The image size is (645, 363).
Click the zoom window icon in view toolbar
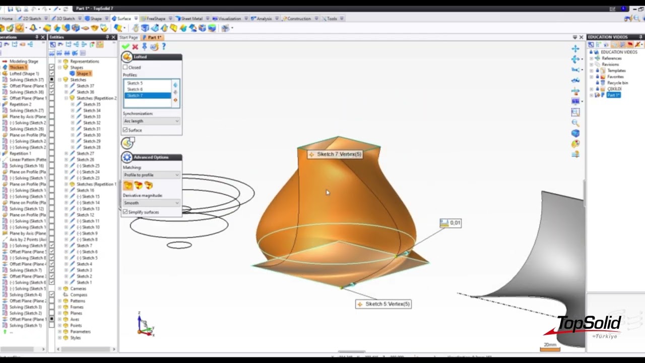click(575, 112)
